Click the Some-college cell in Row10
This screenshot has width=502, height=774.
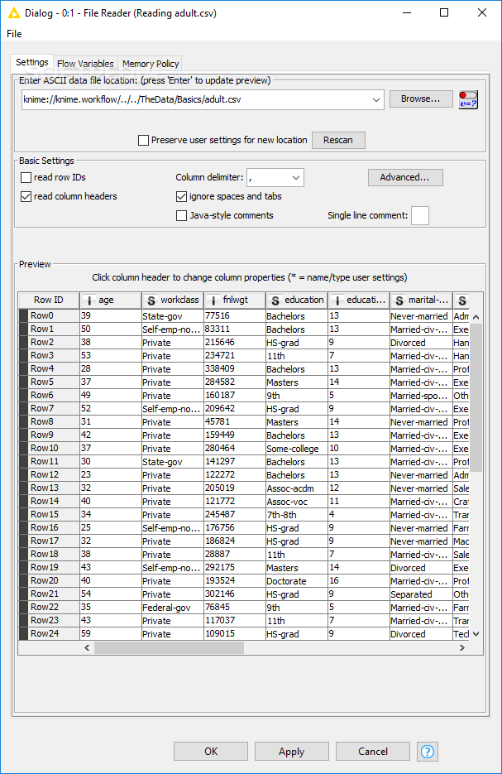pos(297,449)
